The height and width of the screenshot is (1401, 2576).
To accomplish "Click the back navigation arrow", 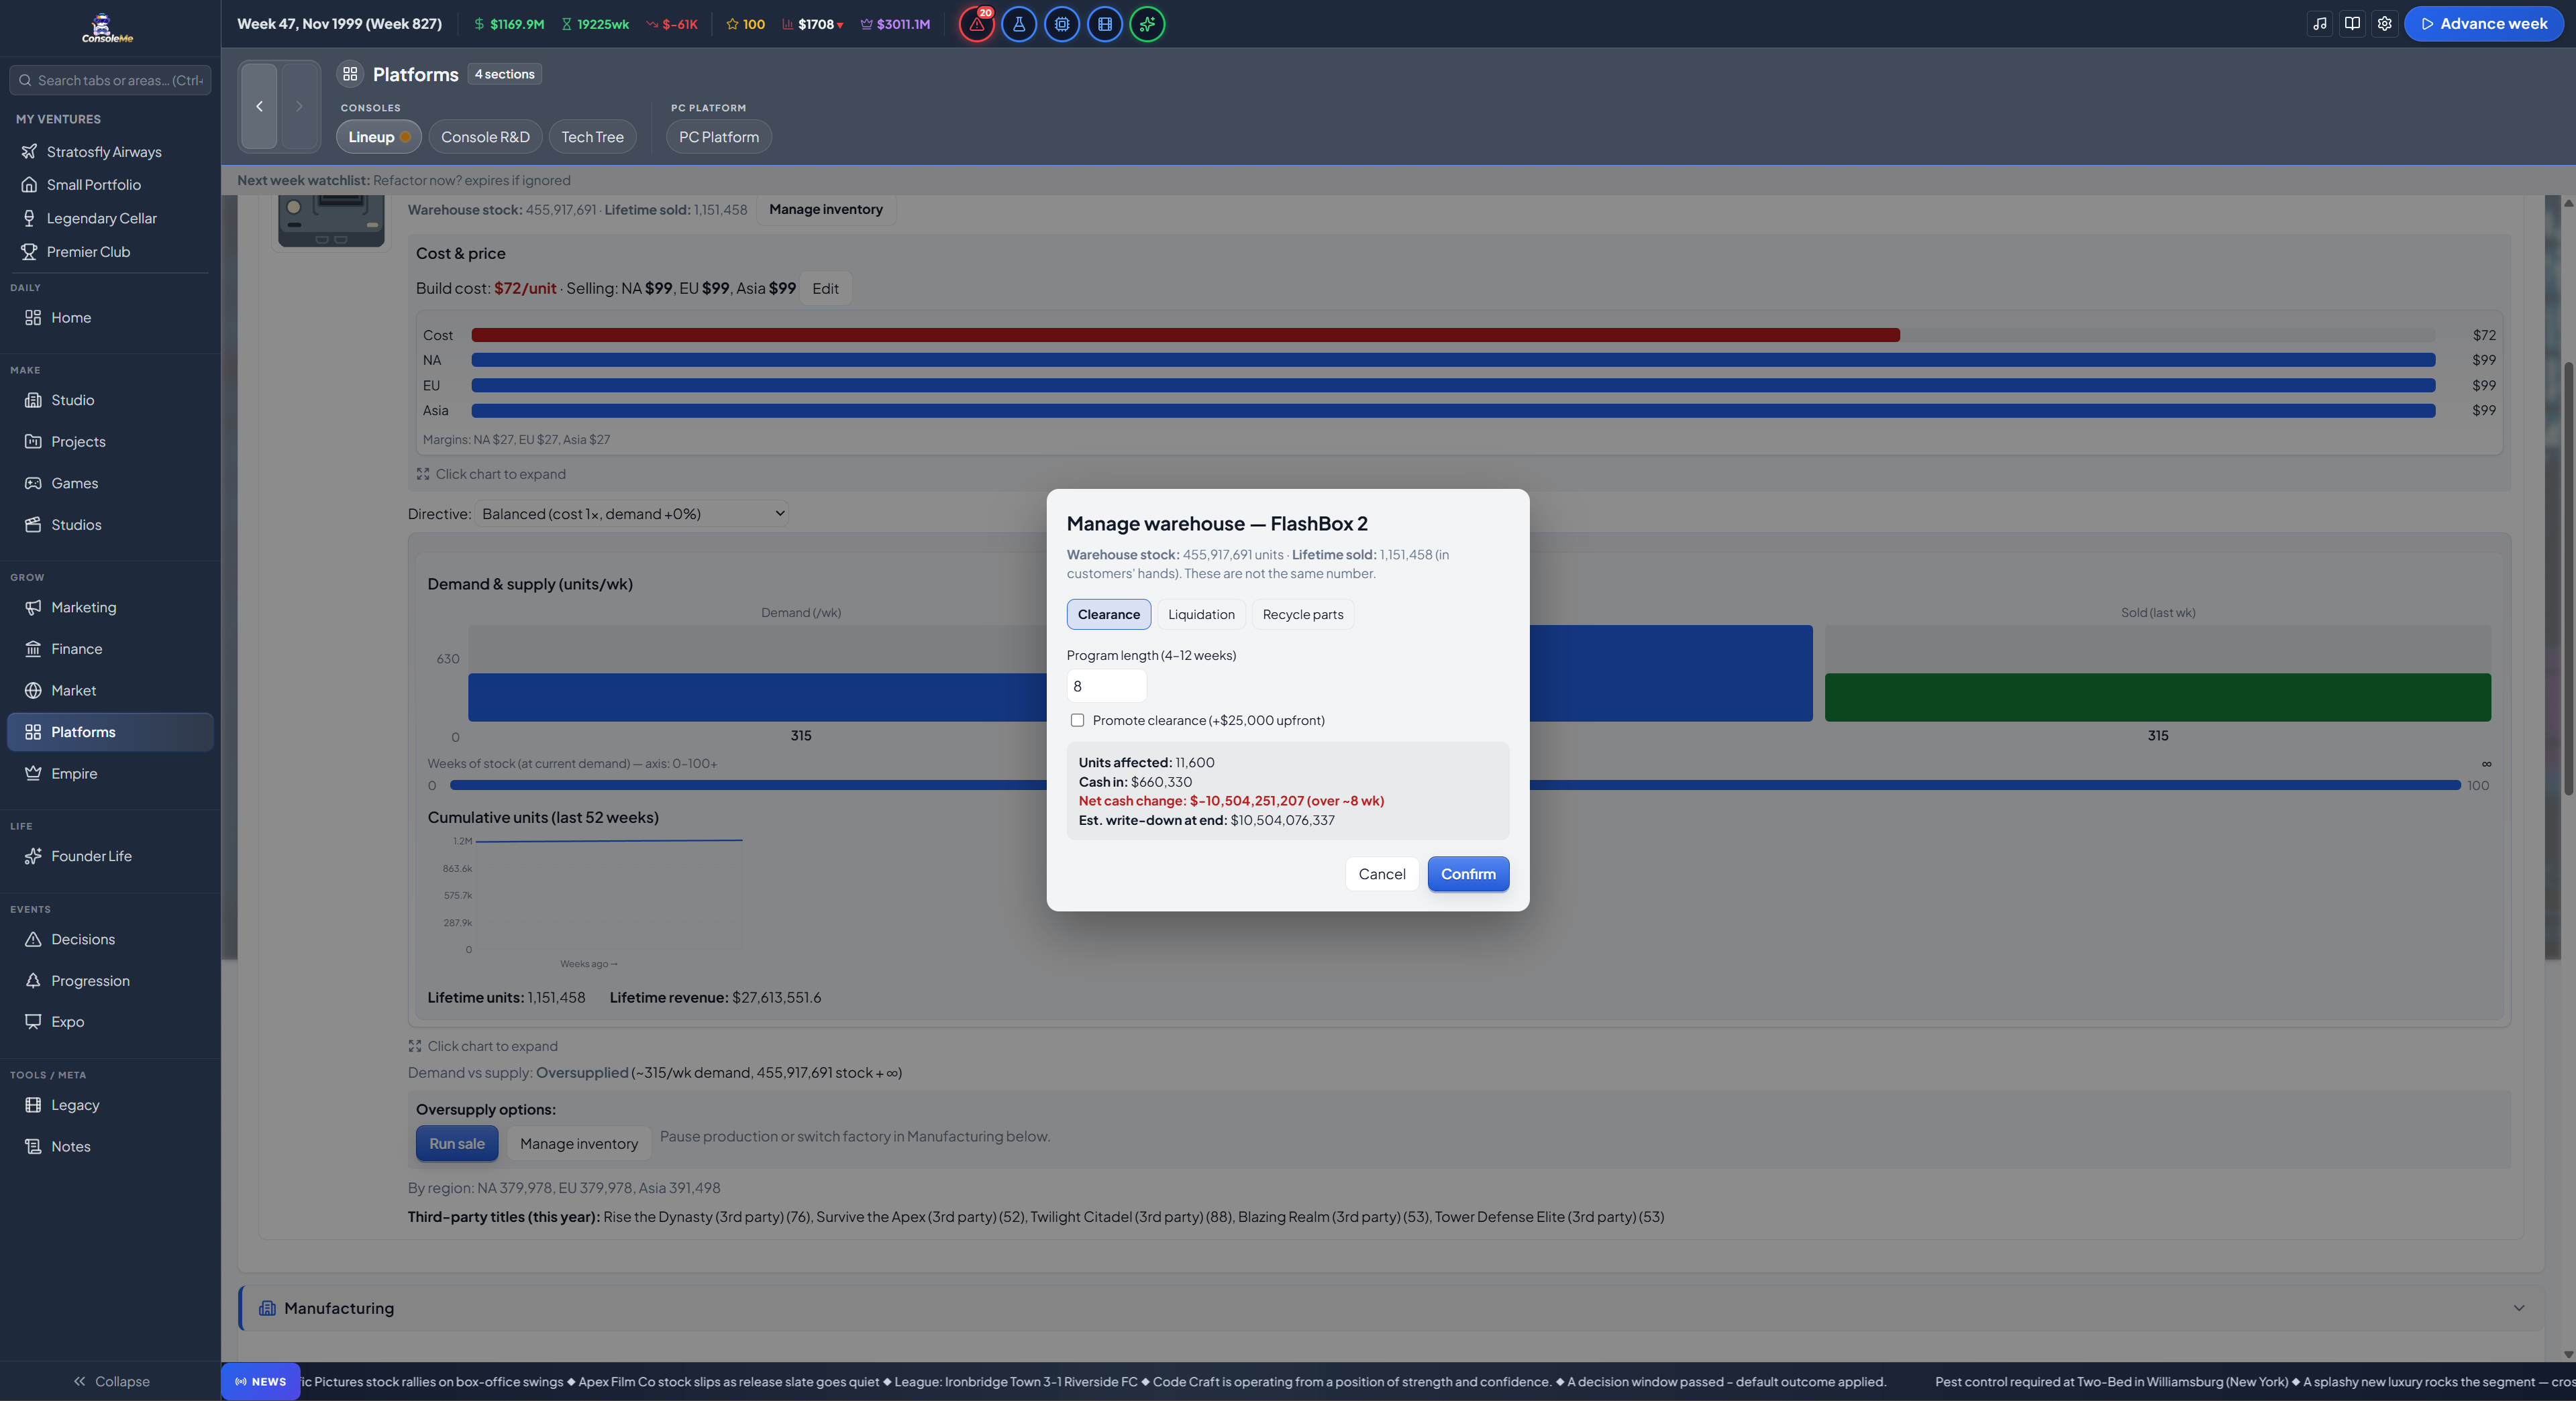I will [259, 106].
